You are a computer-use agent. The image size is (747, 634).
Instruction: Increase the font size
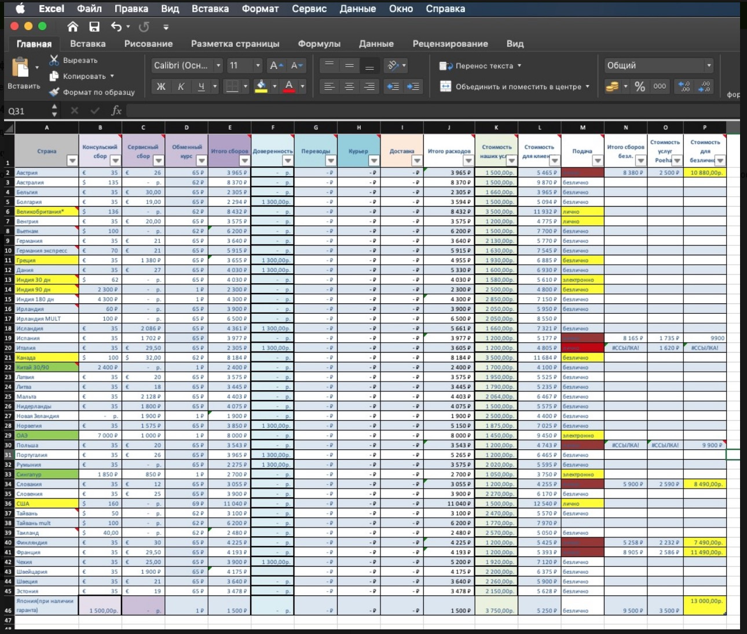(276, 65)
